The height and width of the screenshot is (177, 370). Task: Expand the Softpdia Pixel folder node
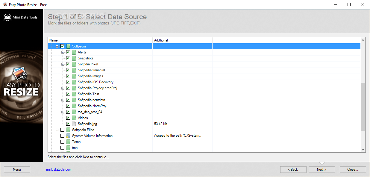pos(63,64)
